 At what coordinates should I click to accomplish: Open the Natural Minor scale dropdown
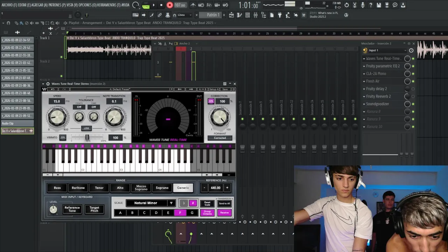tap(150, 203)
